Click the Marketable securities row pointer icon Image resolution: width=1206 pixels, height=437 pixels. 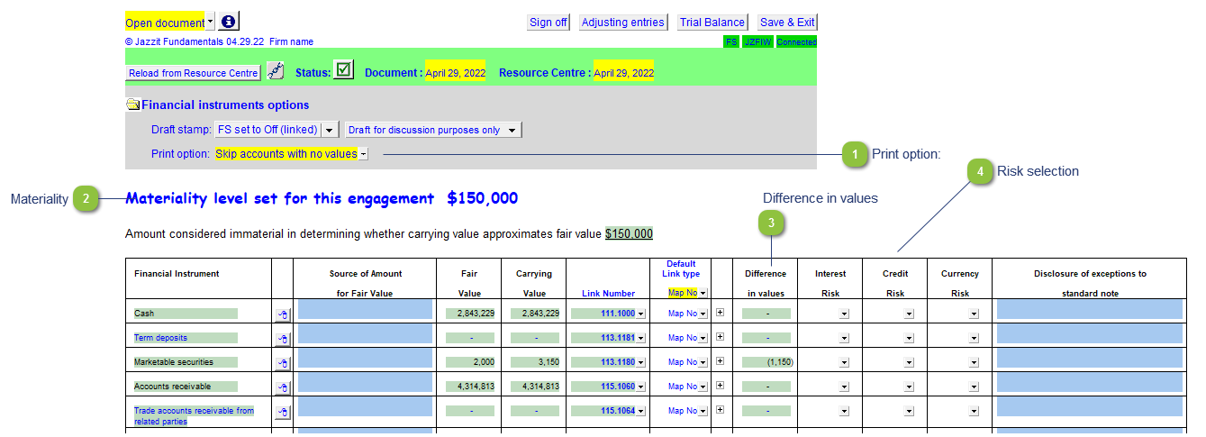[282, 363]
